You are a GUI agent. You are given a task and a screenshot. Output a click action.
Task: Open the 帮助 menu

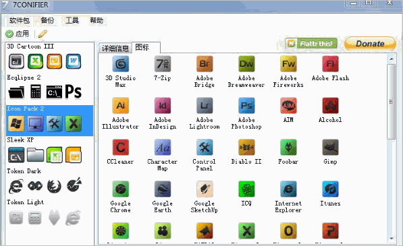pyautogui.click(x=97, y=20)
